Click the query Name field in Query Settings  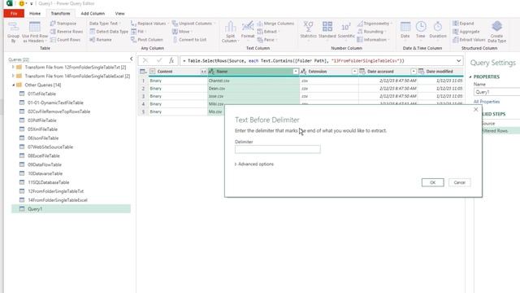point(496,92)
